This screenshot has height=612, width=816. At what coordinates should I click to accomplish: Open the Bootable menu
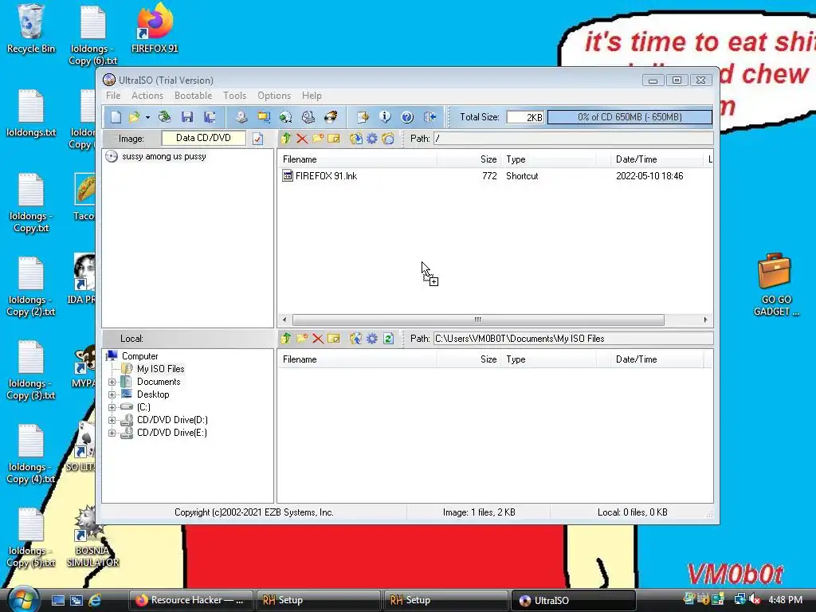pos(193,96)
